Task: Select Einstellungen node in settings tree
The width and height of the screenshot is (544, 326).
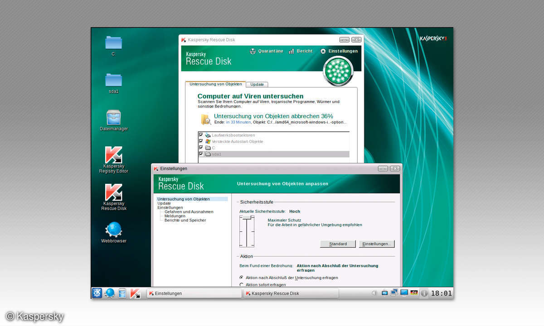Action: [x=170, y=207]
